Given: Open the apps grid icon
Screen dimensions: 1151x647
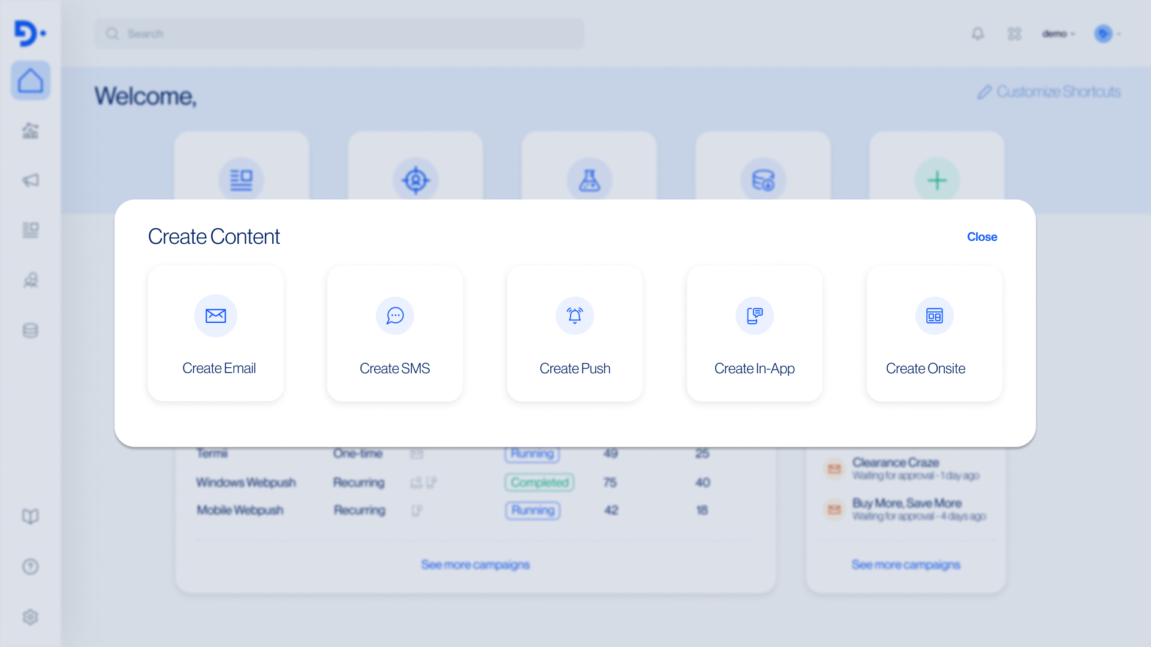Looking at the screenshot, I should tap(1014, 34).
